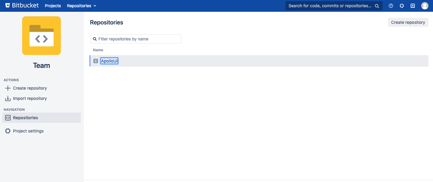Open the user profile avatar

(425, 6)
